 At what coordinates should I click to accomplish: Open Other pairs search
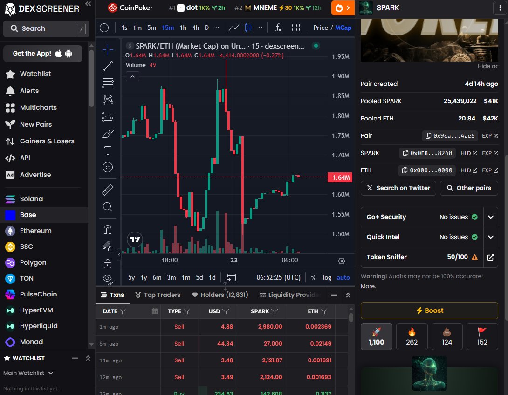469,188
